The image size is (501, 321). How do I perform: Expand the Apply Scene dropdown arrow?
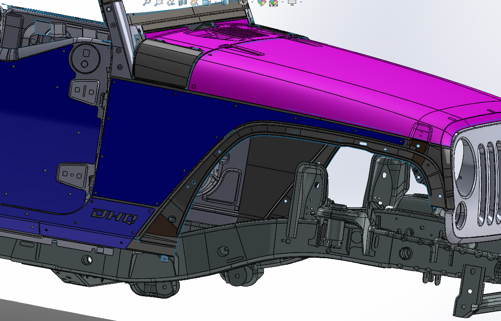pos(282,2)
